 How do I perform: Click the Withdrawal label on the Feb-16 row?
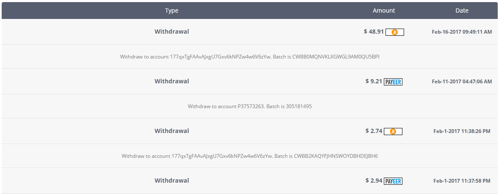[172, 32]
